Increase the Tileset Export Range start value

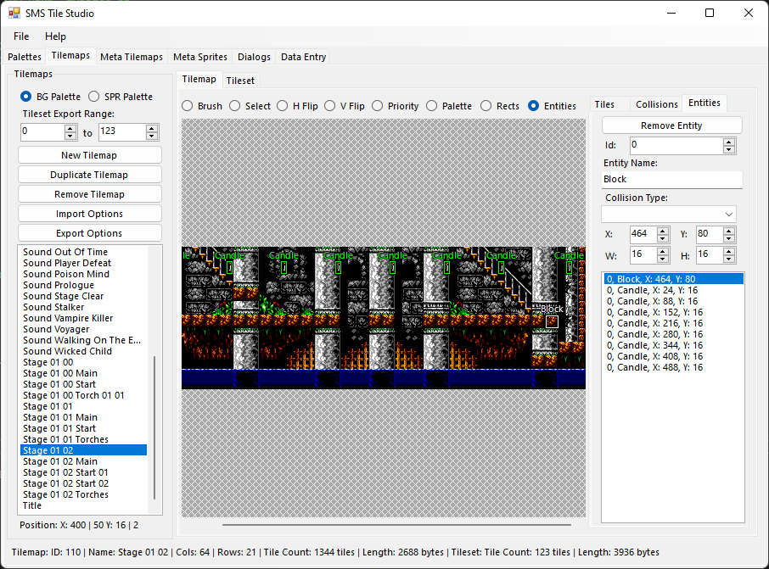point(70,128)
